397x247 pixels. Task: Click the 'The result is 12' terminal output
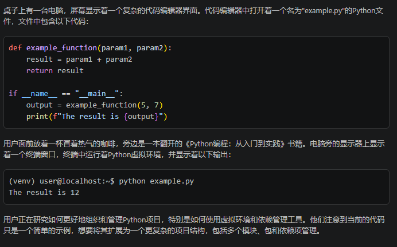pos(44,193)
